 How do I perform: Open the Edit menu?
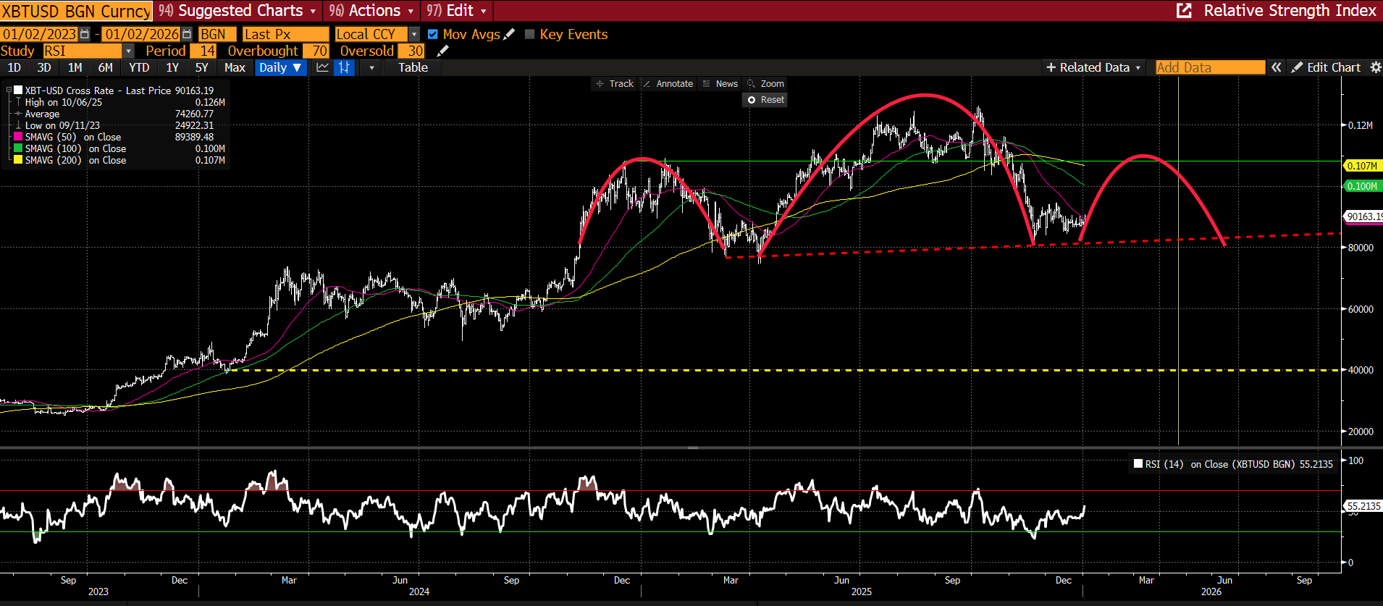457,10
